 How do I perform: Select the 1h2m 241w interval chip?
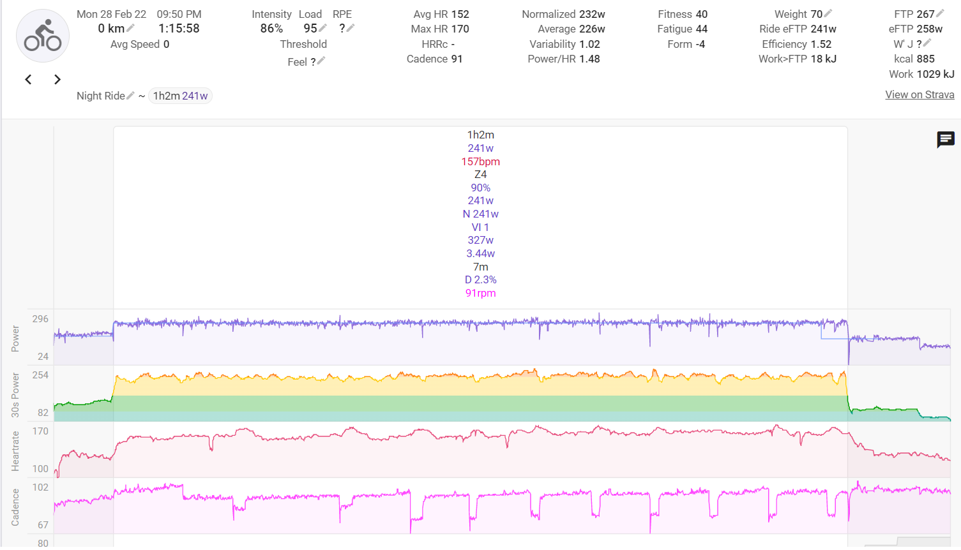tap(180, 96)
